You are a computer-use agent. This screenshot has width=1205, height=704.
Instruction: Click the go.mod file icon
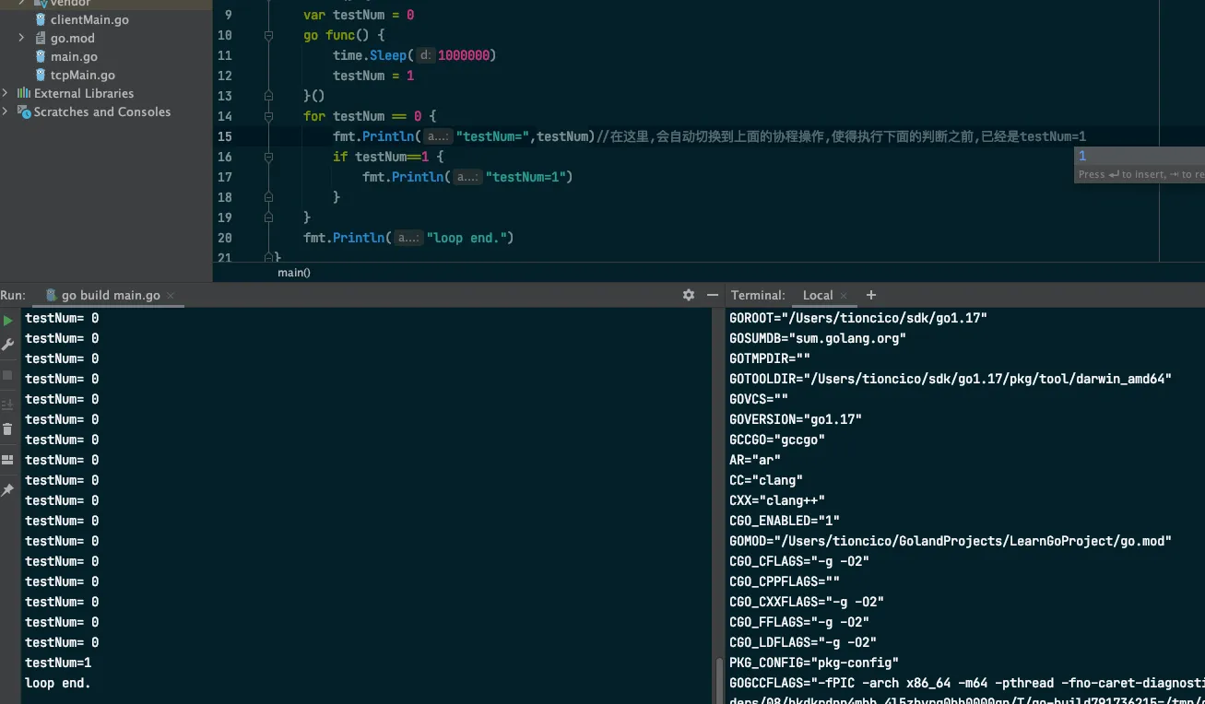coord(41,38)
